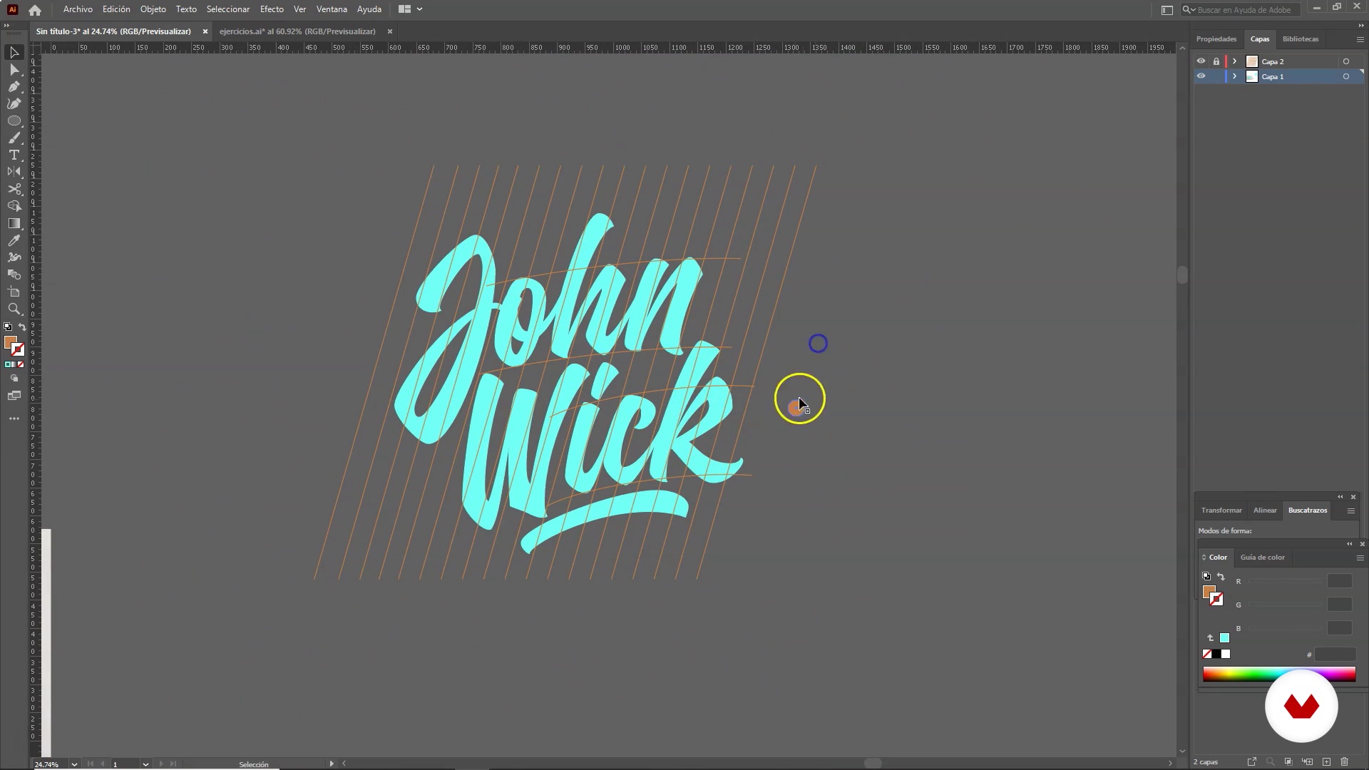
Task: Swap fill and stroke arrow in toolbar
Action: coord(22,327)
